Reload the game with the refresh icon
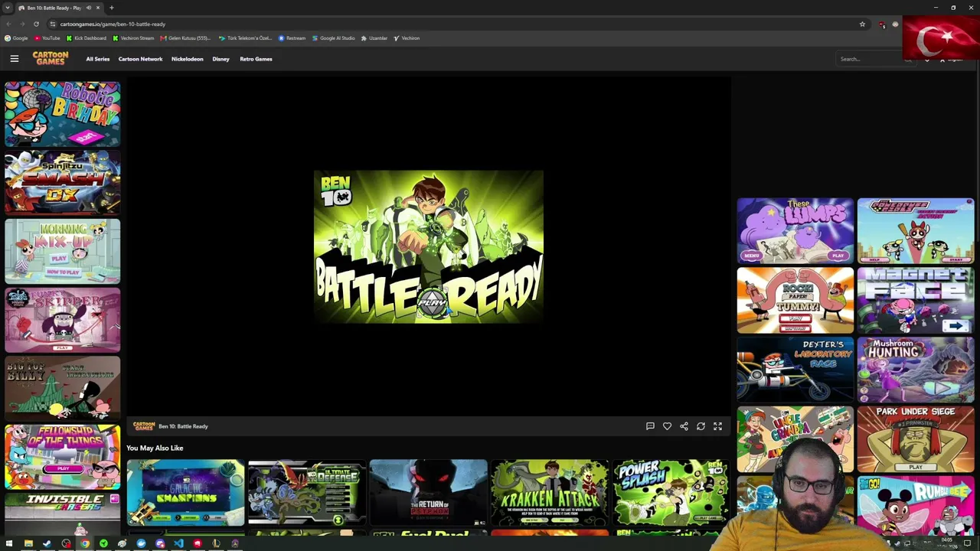980x551 pixels. click(701, 426)
